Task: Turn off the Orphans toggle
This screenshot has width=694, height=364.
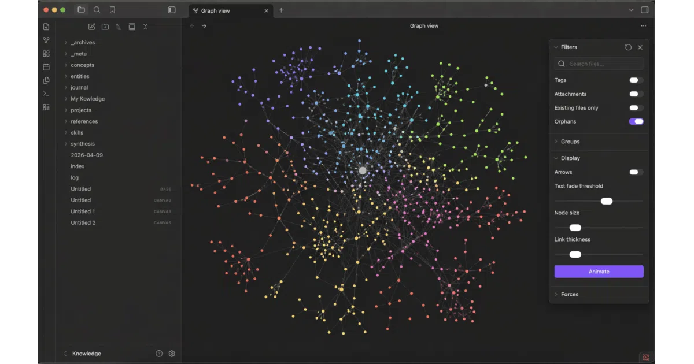Action: pos(636,121)
